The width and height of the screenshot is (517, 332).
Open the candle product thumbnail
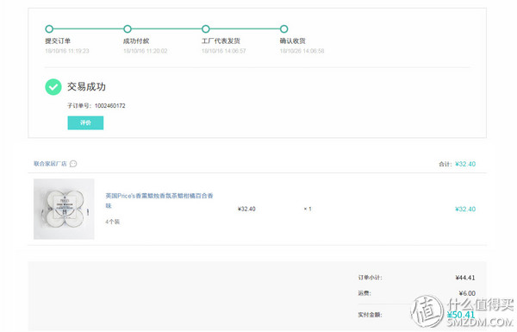(x=64, y=209)
